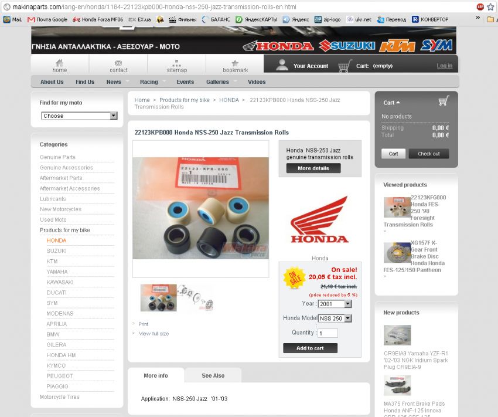Show hidden bookmarks with the » chevron

(x=477, y=18)
